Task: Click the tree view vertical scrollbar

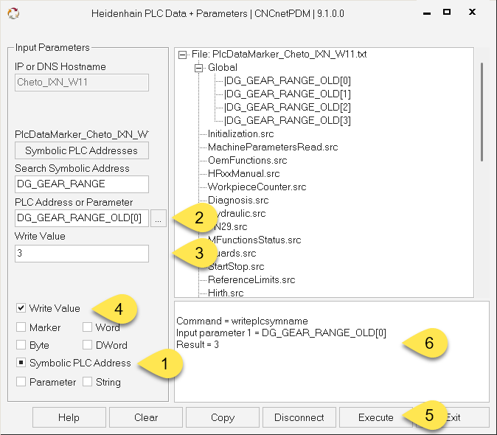Action: point(482,112)
